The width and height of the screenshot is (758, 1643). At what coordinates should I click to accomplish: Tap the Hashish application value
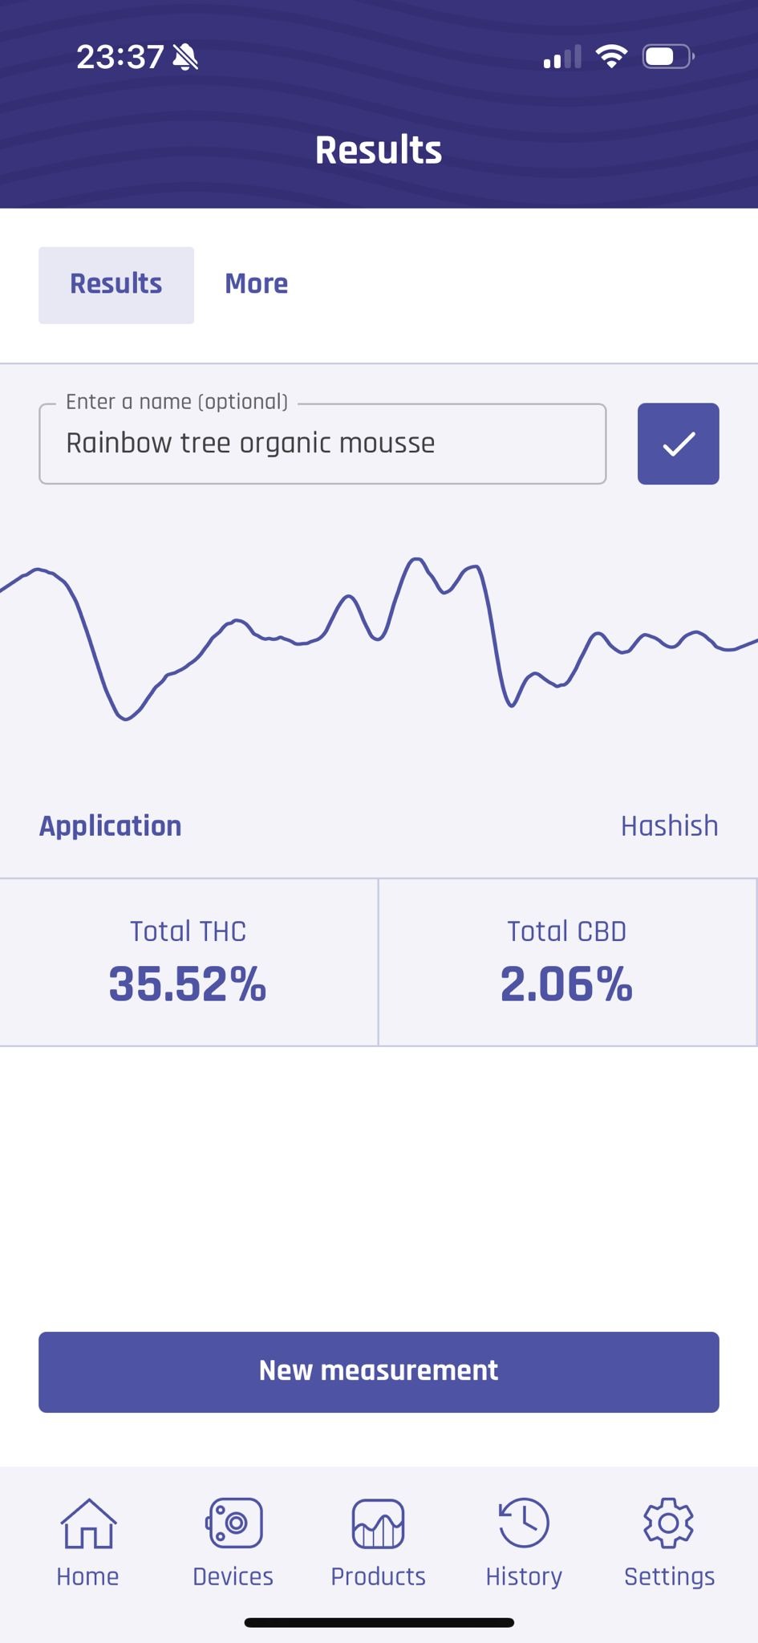coord(669,826)
